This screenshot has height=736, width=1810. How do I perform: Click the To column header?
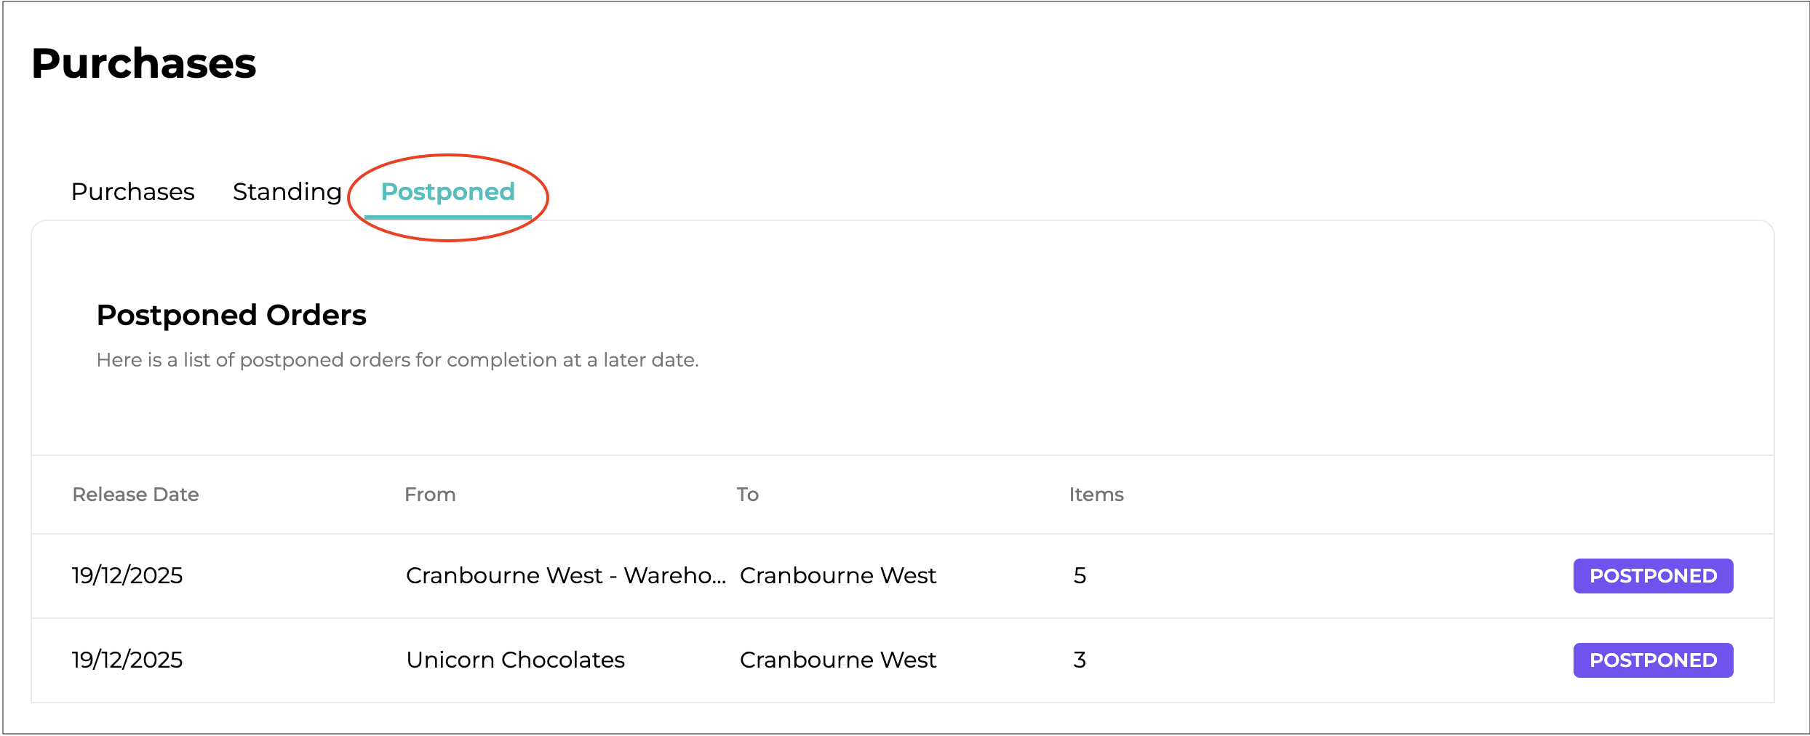[x=747, y=495]
